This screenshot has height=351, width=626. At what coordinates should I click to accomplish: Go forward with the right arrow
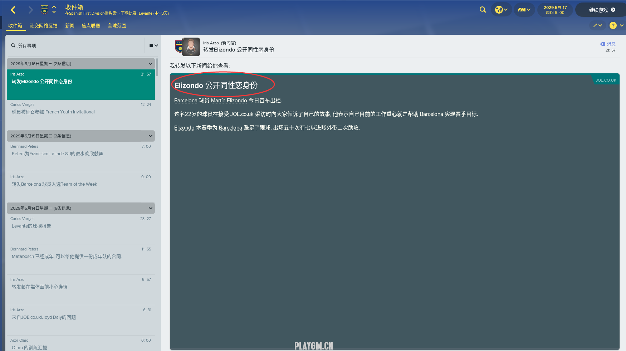coord(30,10)
